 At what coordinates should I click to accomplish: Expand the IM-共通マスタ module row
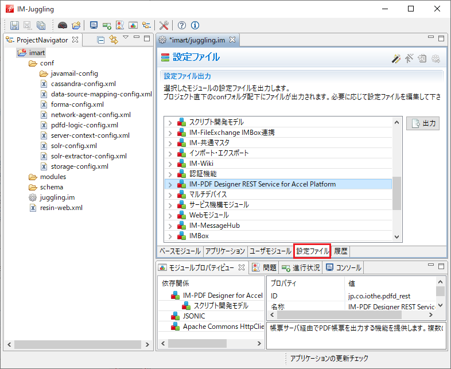[x=170, y=143]
